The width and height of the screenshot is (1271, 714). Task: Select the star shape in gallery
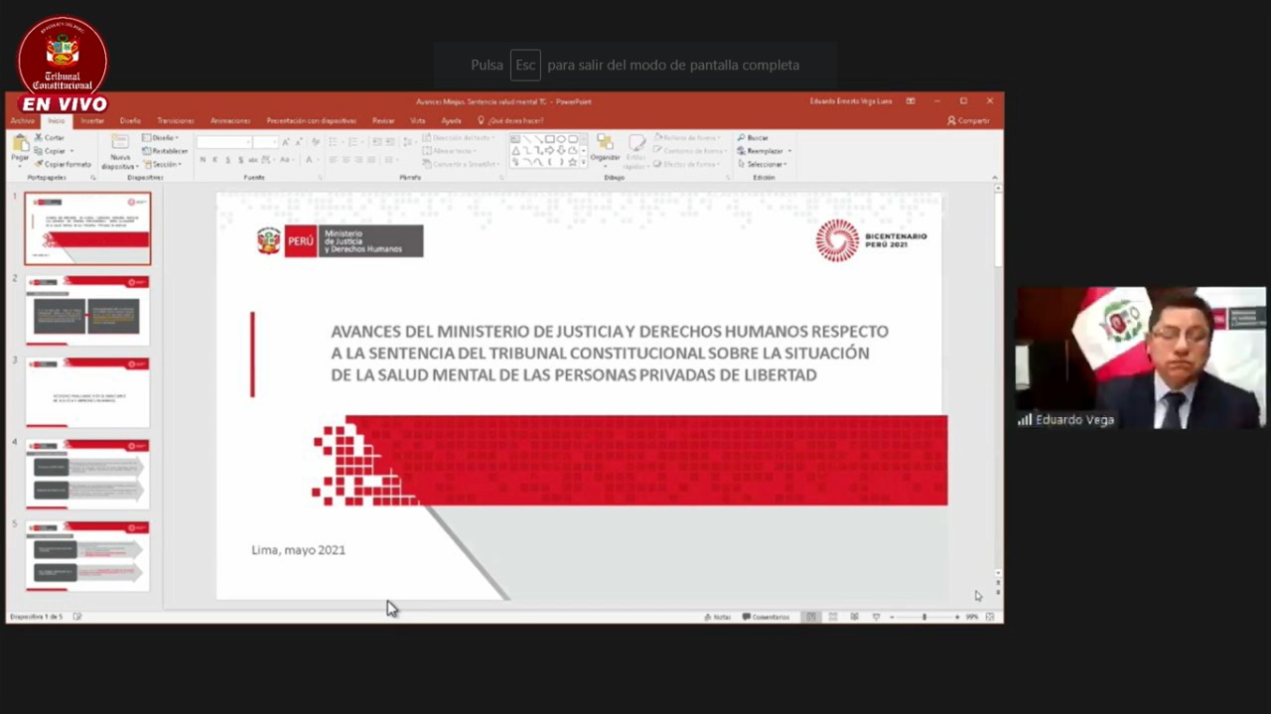click(x=572, y=162)
